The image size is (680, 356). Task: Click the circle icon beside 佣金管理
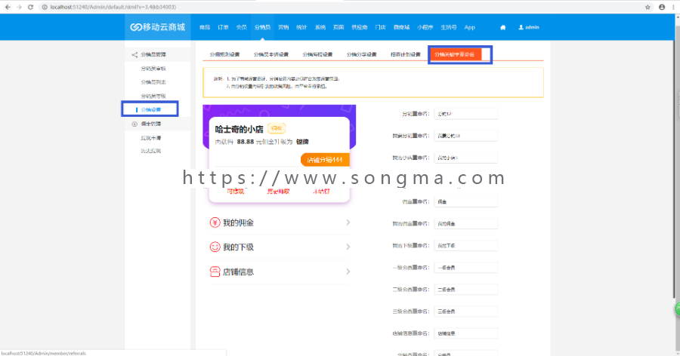[134, 124]
